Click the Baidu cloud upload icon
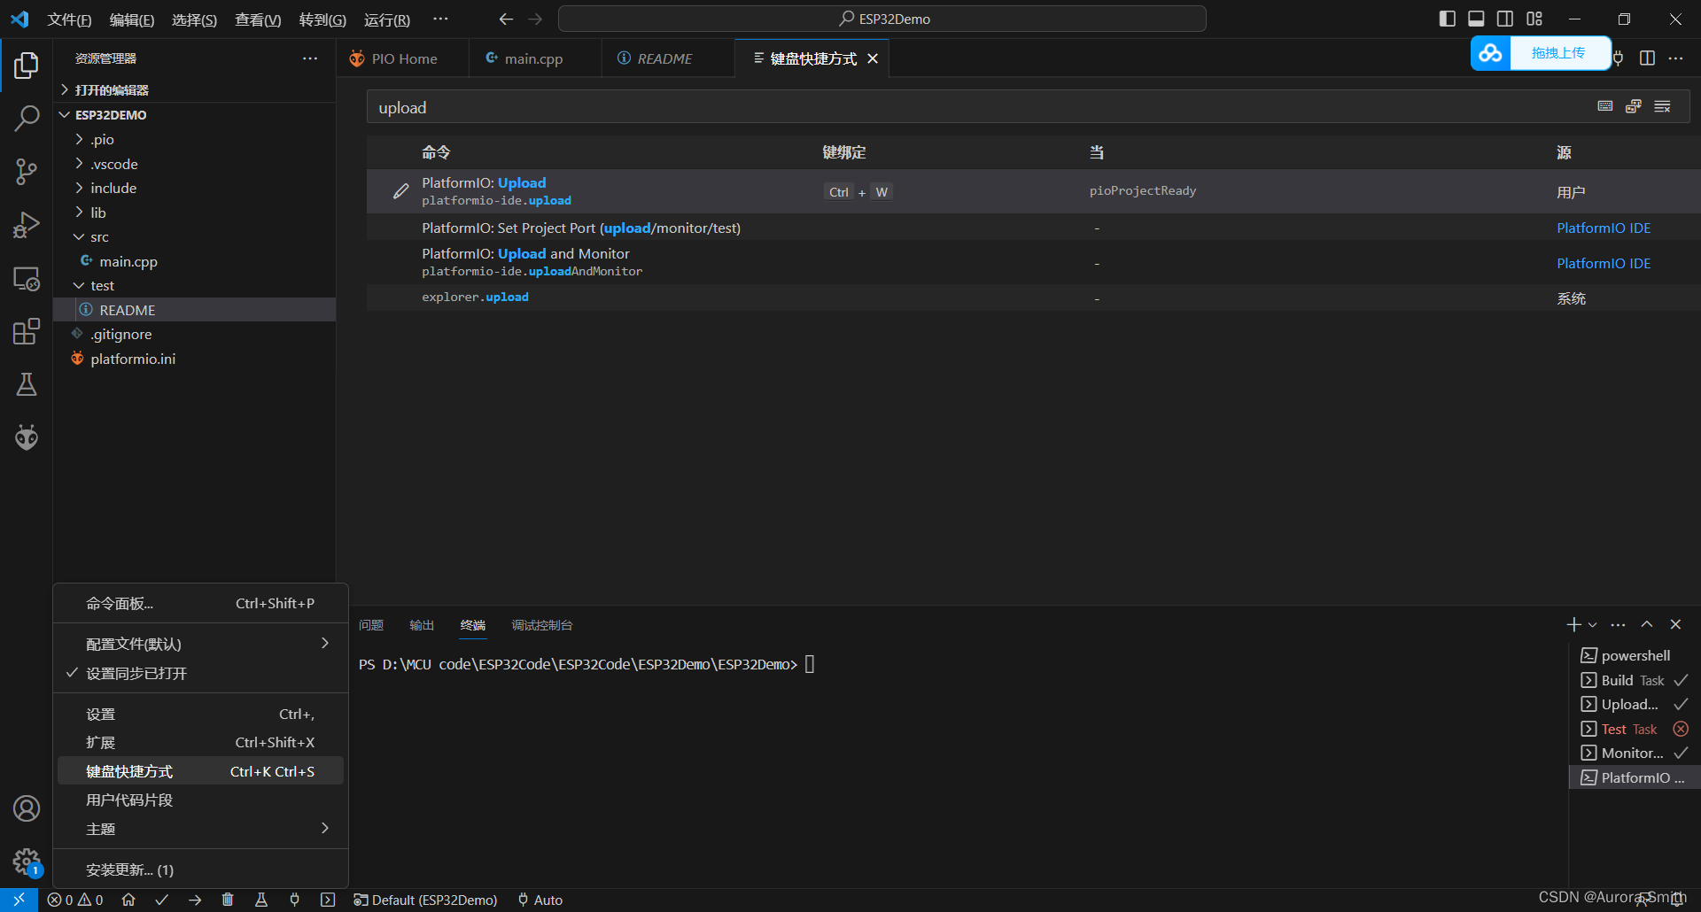1701x912 pixels. click(x=1491, y=53)
